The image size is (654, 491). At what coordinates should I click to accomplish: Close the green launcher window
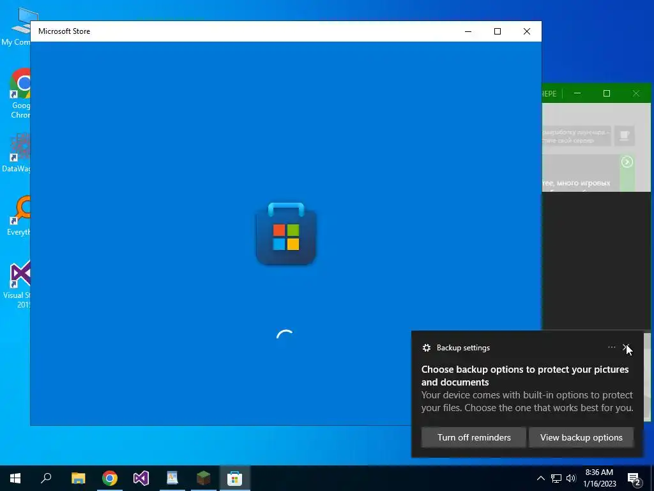pos(635,93)
